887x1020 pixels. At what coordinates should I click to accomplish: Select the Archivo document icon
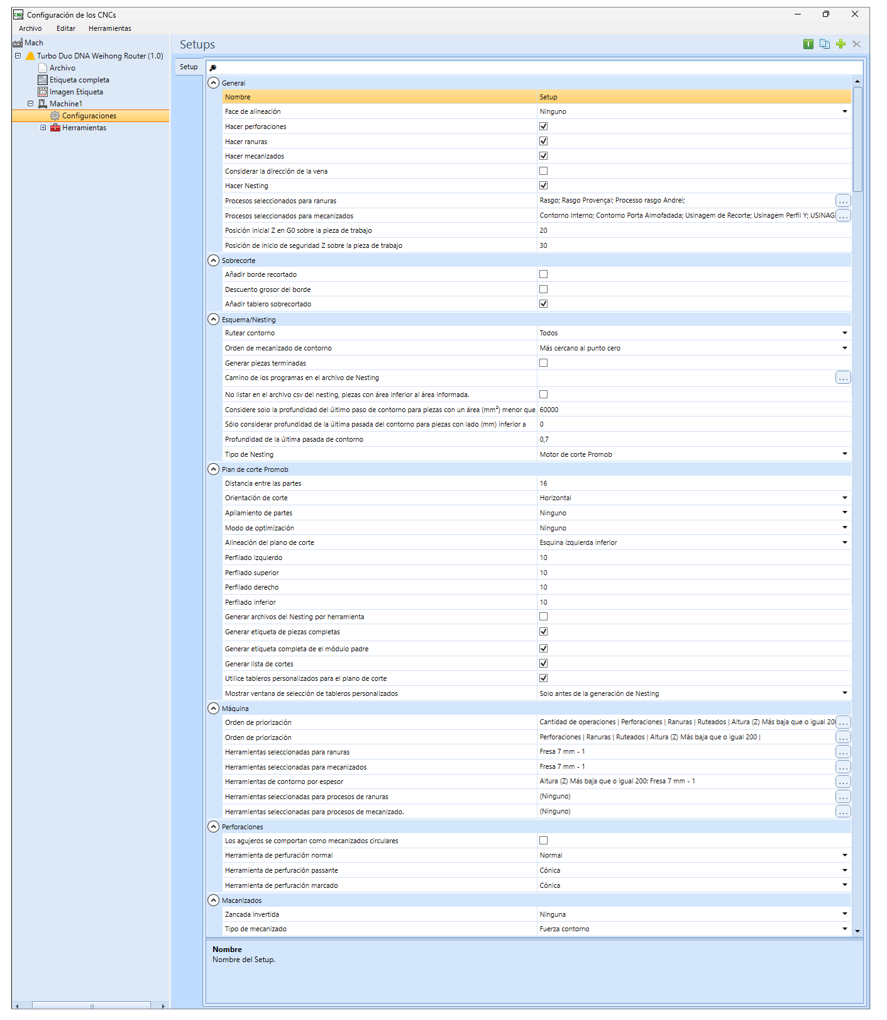(43, 68)
